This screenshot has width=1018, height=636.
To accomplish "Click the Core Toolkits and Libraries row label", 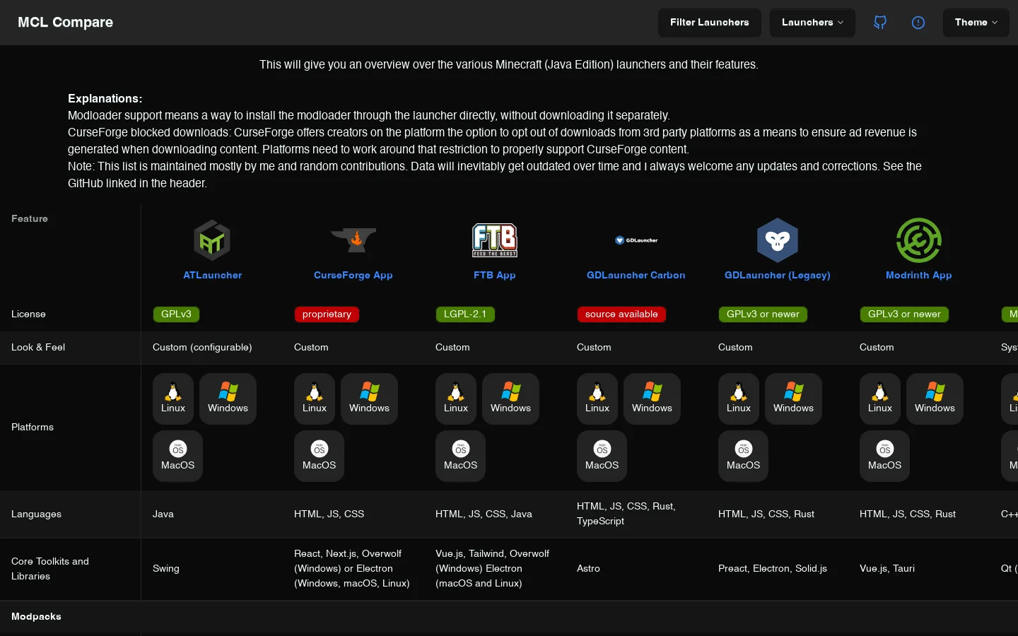I will click(50, 569).
